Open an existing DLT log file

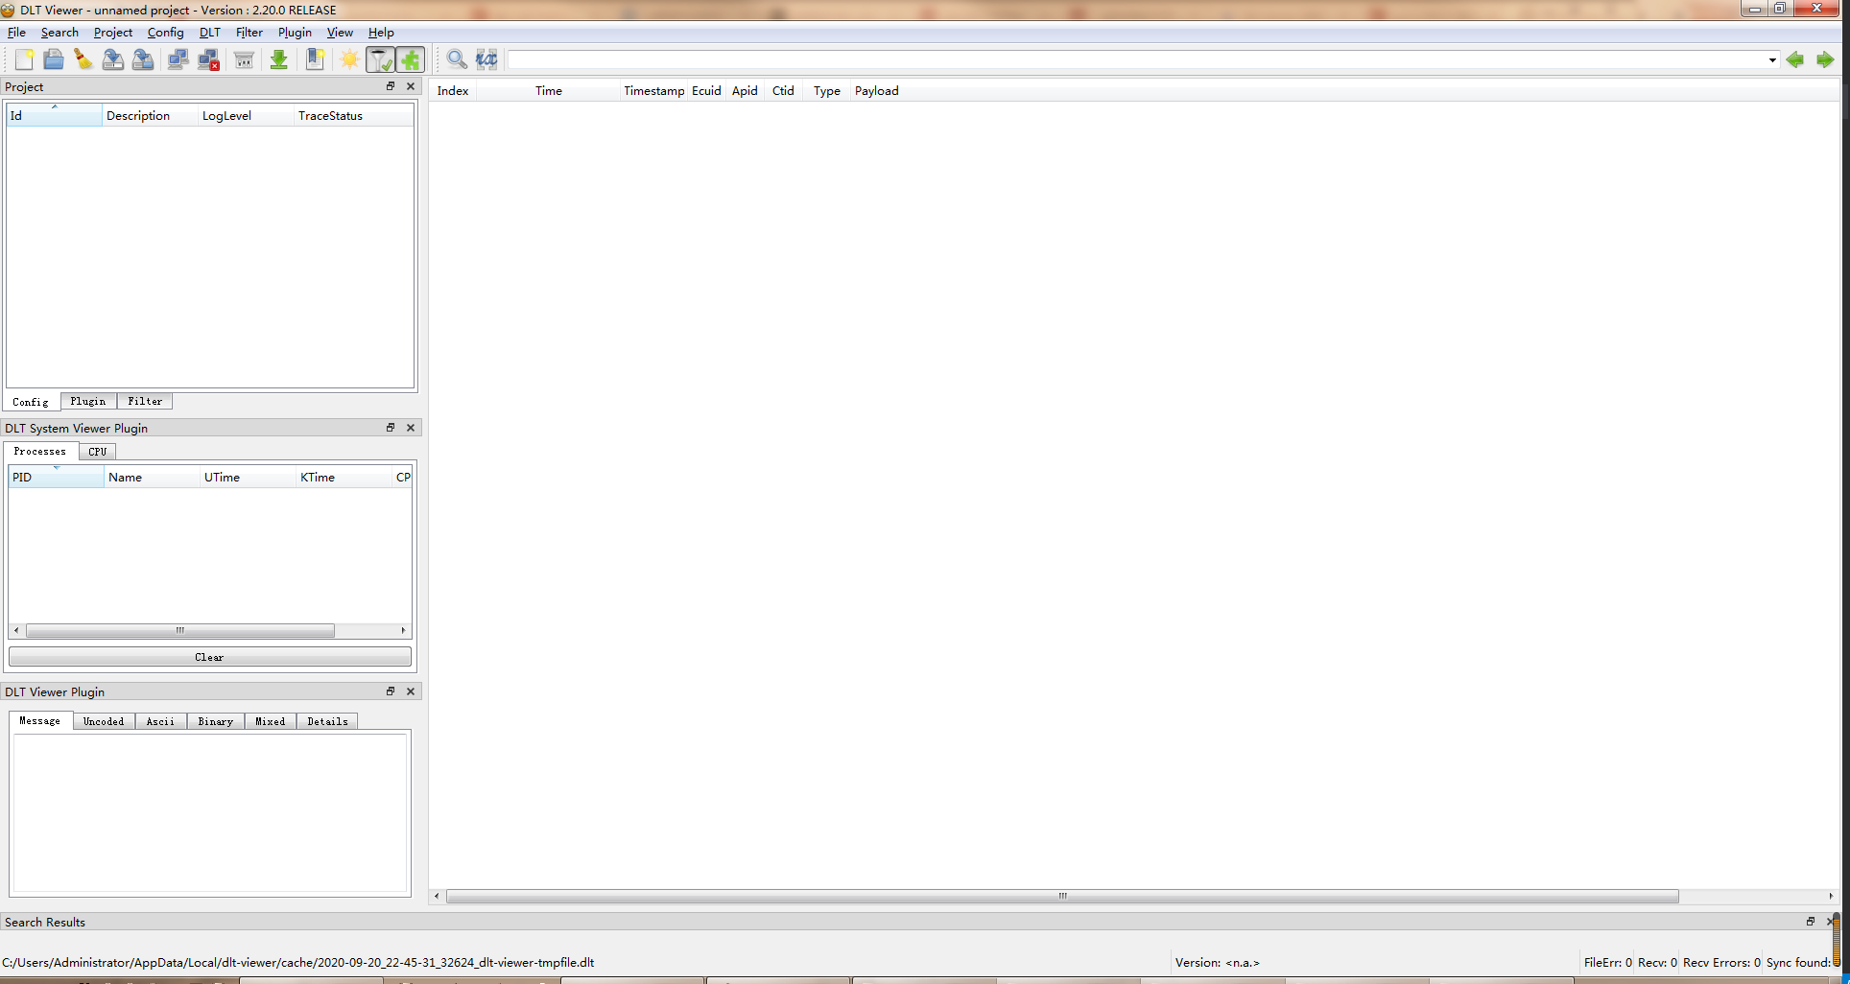pos(54,59)
